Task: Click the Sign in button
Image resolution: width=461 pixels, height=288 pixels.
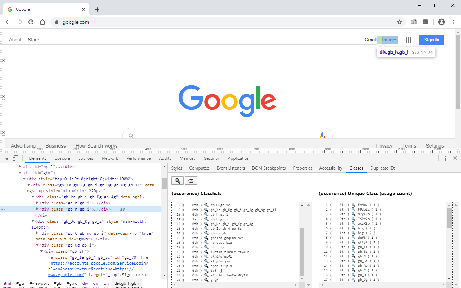Action: tap(431, 40)
